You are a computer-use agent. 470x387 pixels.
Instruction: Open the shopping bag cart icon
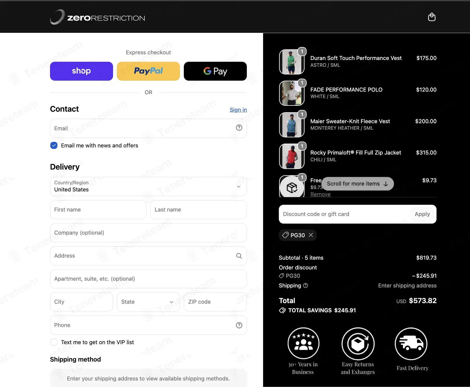[432, 17]
